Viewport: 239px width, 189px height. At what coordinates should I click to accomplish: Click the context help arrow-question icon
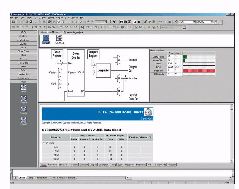(x=114, y=22)
